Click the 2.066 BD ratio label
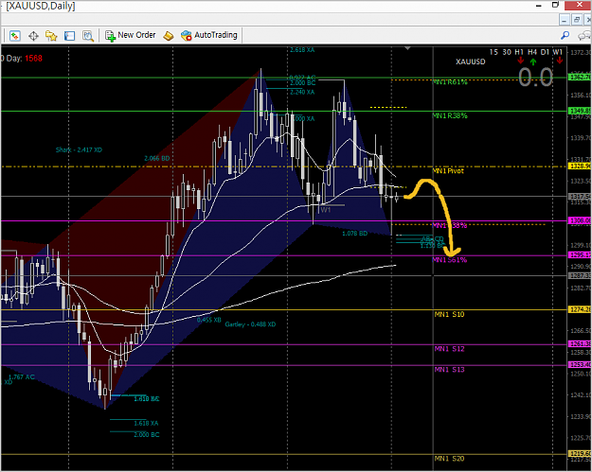The width and height of the screenshot is (592, 472). pyautogui.click(x=156, y=158)
